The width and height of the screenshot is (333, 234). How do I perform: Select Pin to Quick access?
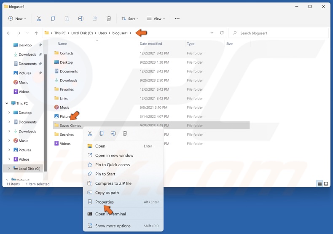123,165
